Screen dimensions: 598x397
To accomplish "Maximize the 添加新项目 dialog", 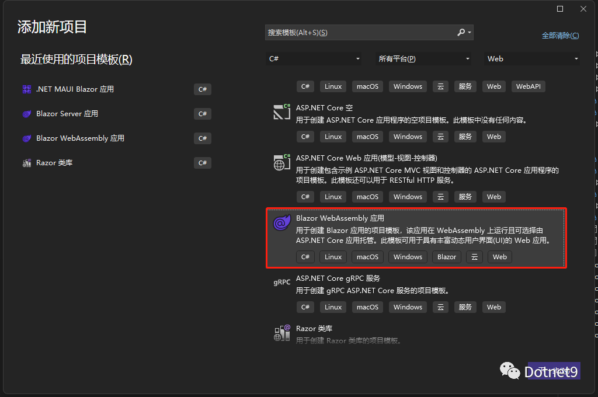I will coord(560,9).
